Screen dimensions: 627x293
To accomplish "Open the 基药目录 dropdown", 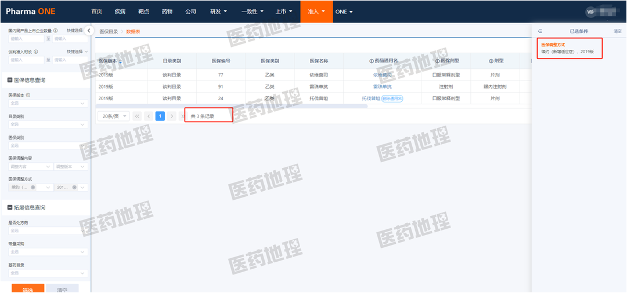I will point(48,273).
